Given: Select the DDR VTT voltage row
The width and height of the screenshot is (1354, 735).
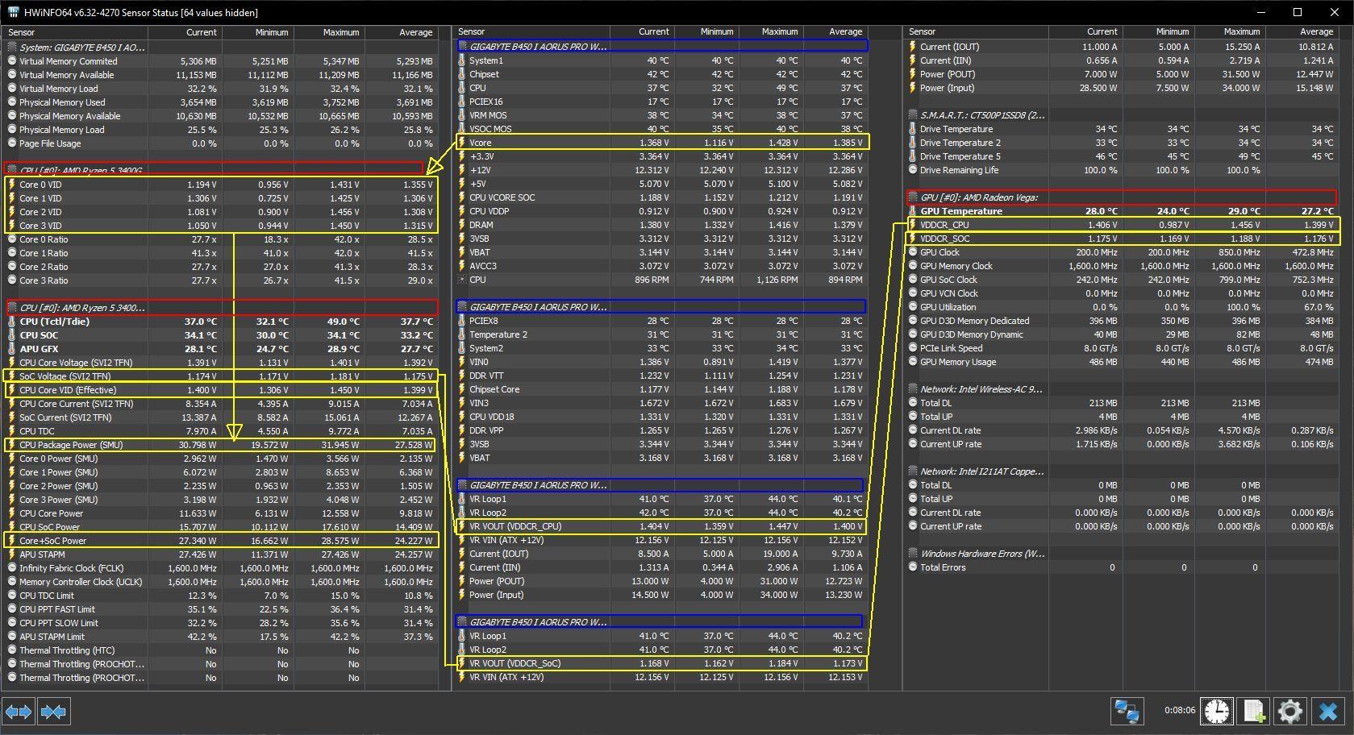Looking at the screenshot, I should pyautogui.click(x=661, y=376).
